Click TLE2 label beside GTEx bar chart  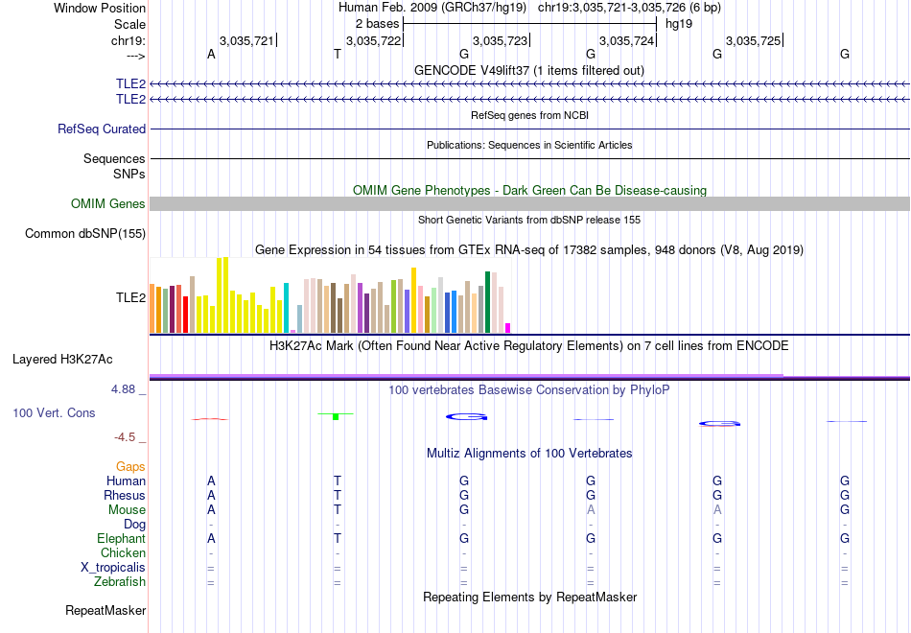(130, 297)
